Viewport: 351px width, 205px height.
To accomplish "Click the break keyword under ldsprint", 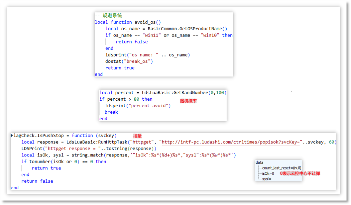I will pos(111,112).
